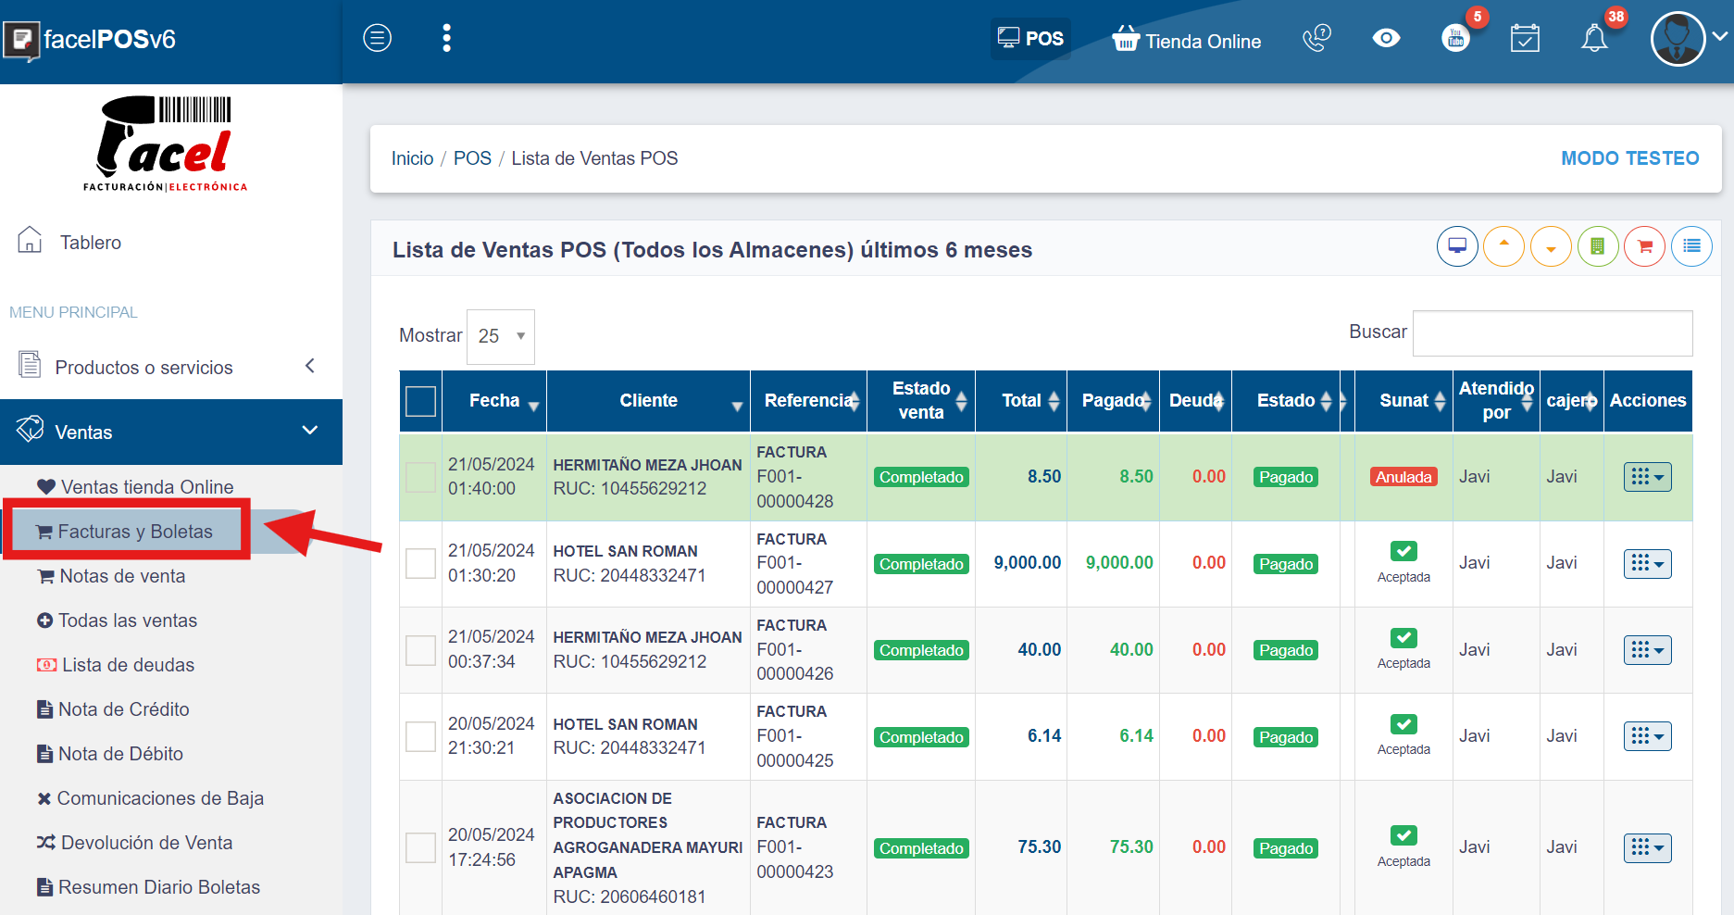This screenshot has width=1734, height=915.
Task: Open the calendar tasks icon
Action: [x=1525, y=38]
